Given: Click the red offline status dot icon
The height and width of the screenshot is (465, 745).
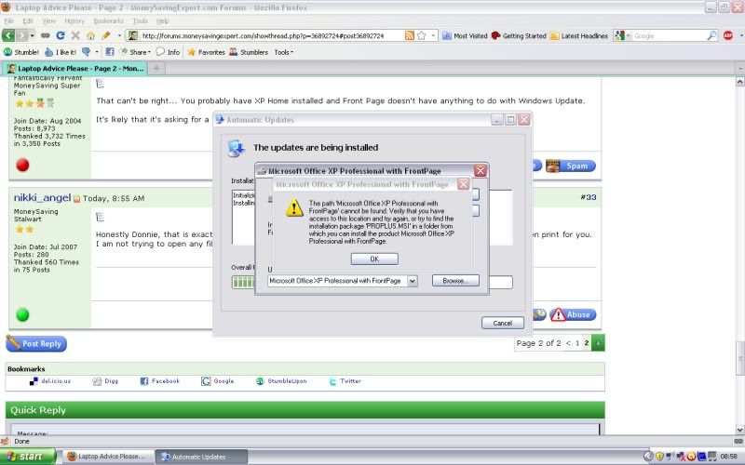Looking at the screenshot, I should [x=22, y=165].
